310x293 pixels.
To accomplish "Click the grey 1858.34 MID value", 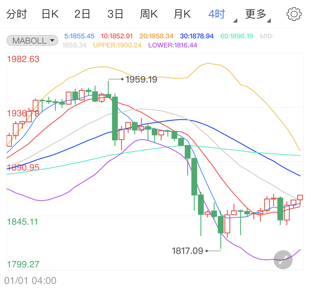I will coord(74,45).
